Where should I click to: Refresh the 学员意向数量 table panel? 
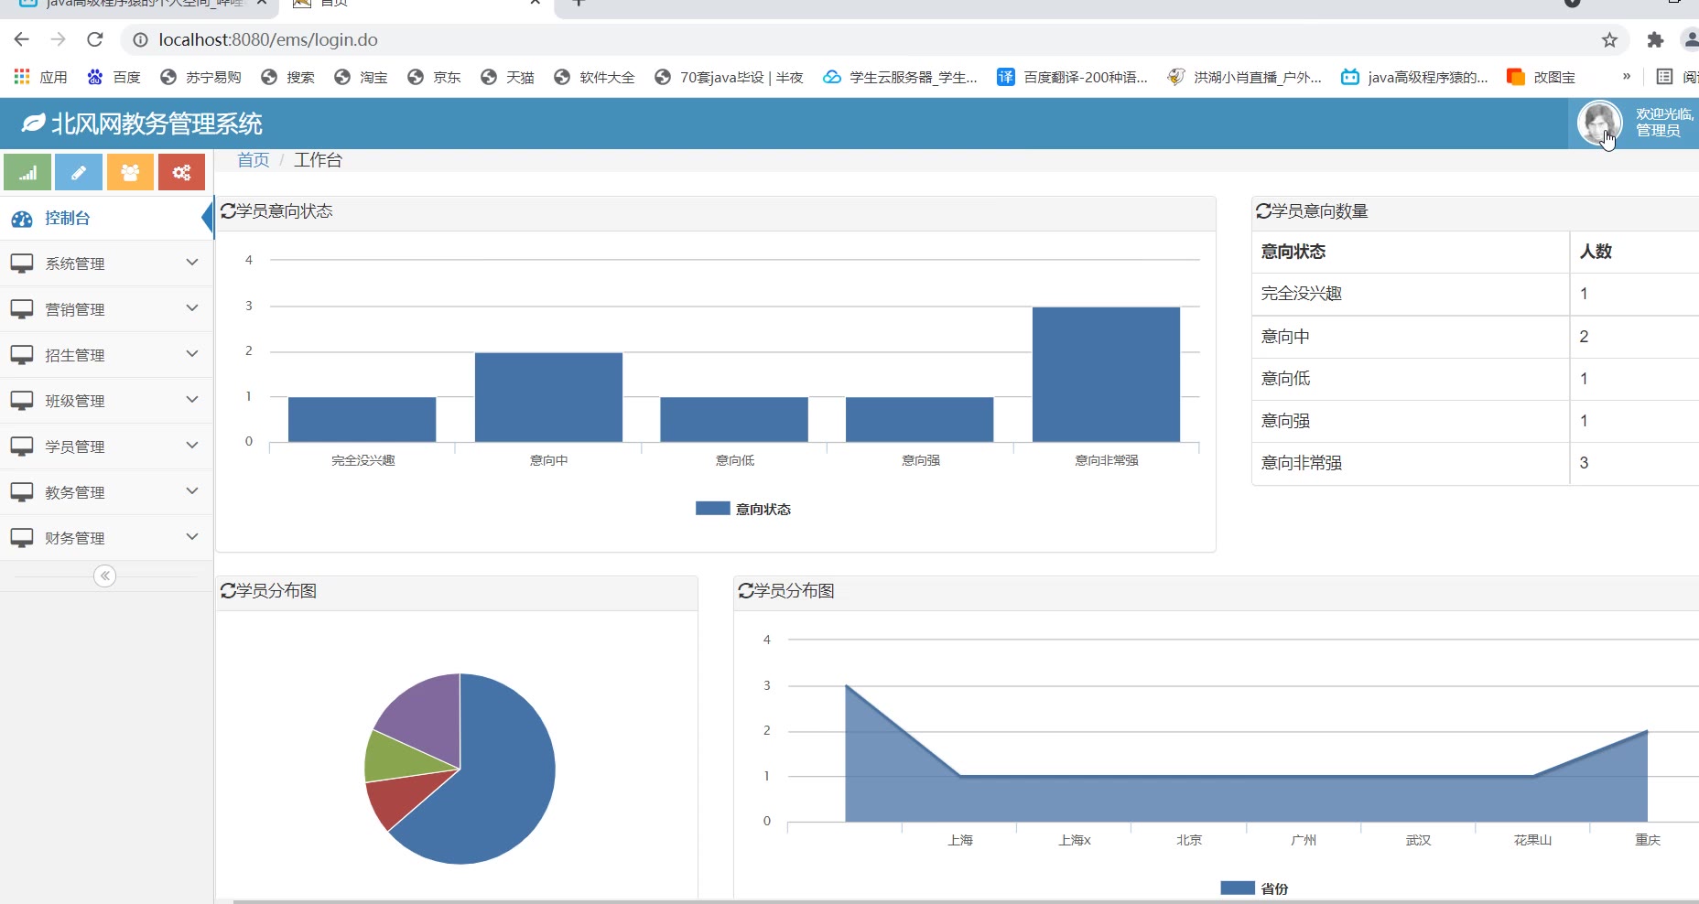pyautogui.click(x=1263, y=211)
